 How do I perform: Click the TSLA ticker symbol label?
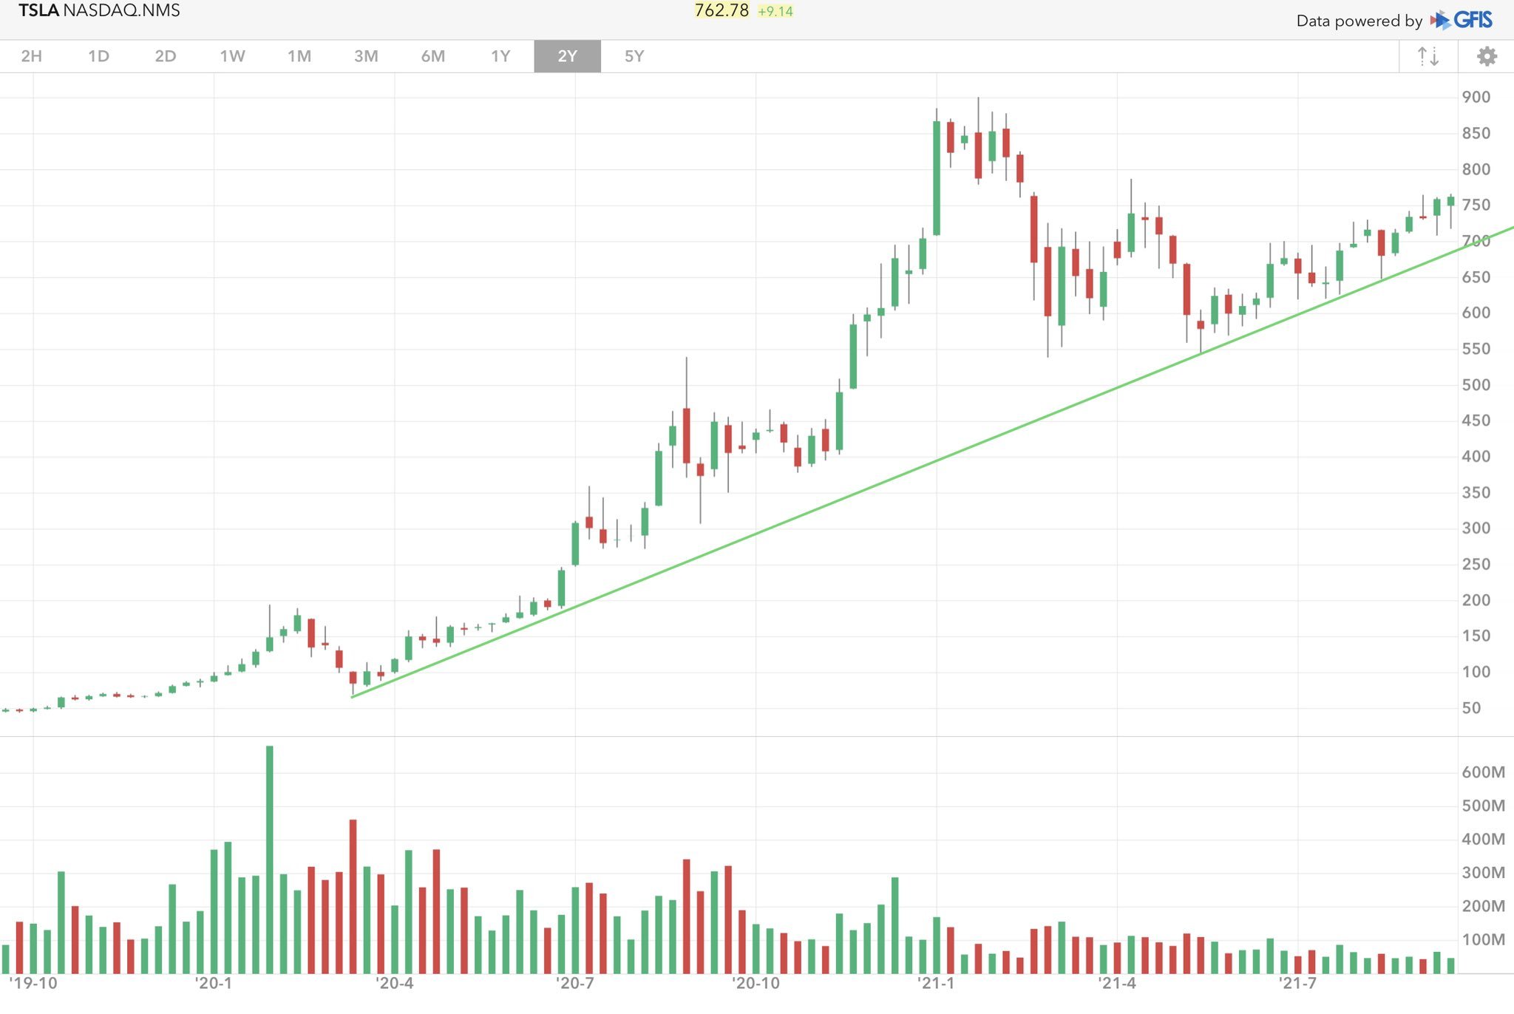click(38, 10)
